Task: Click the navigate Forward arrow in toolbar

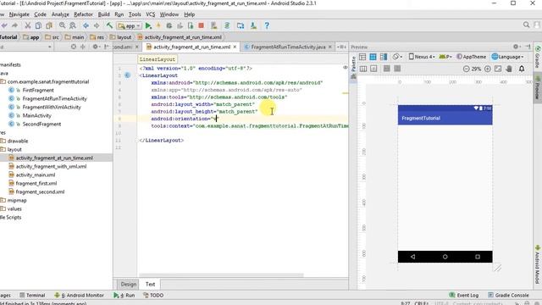Action: (x=97, y=25)
